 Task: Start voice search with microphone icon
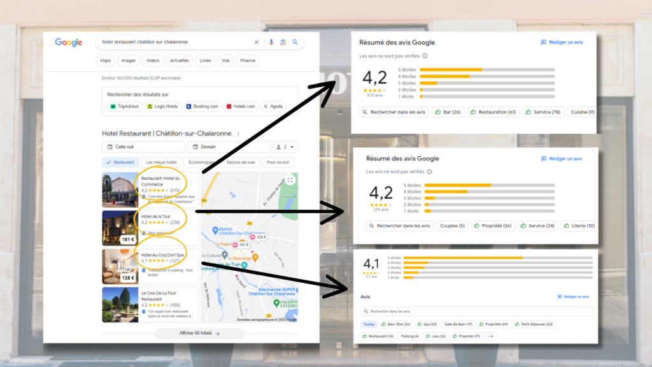click(271, 42)
